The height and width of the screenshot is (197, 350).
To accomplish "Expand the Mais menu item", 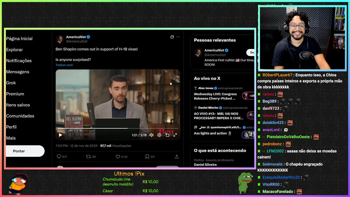I will (11, 138).
